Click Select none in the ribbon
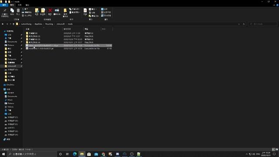Image resolution: width=279 pixels, height=157 pixels. point(106,12)
